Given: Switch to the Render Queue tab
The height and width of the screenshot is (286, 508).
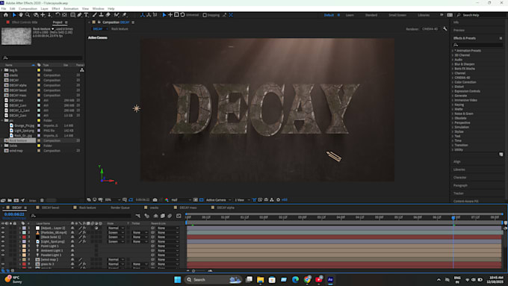Looking at the screenshot, I should click(120, 208).
